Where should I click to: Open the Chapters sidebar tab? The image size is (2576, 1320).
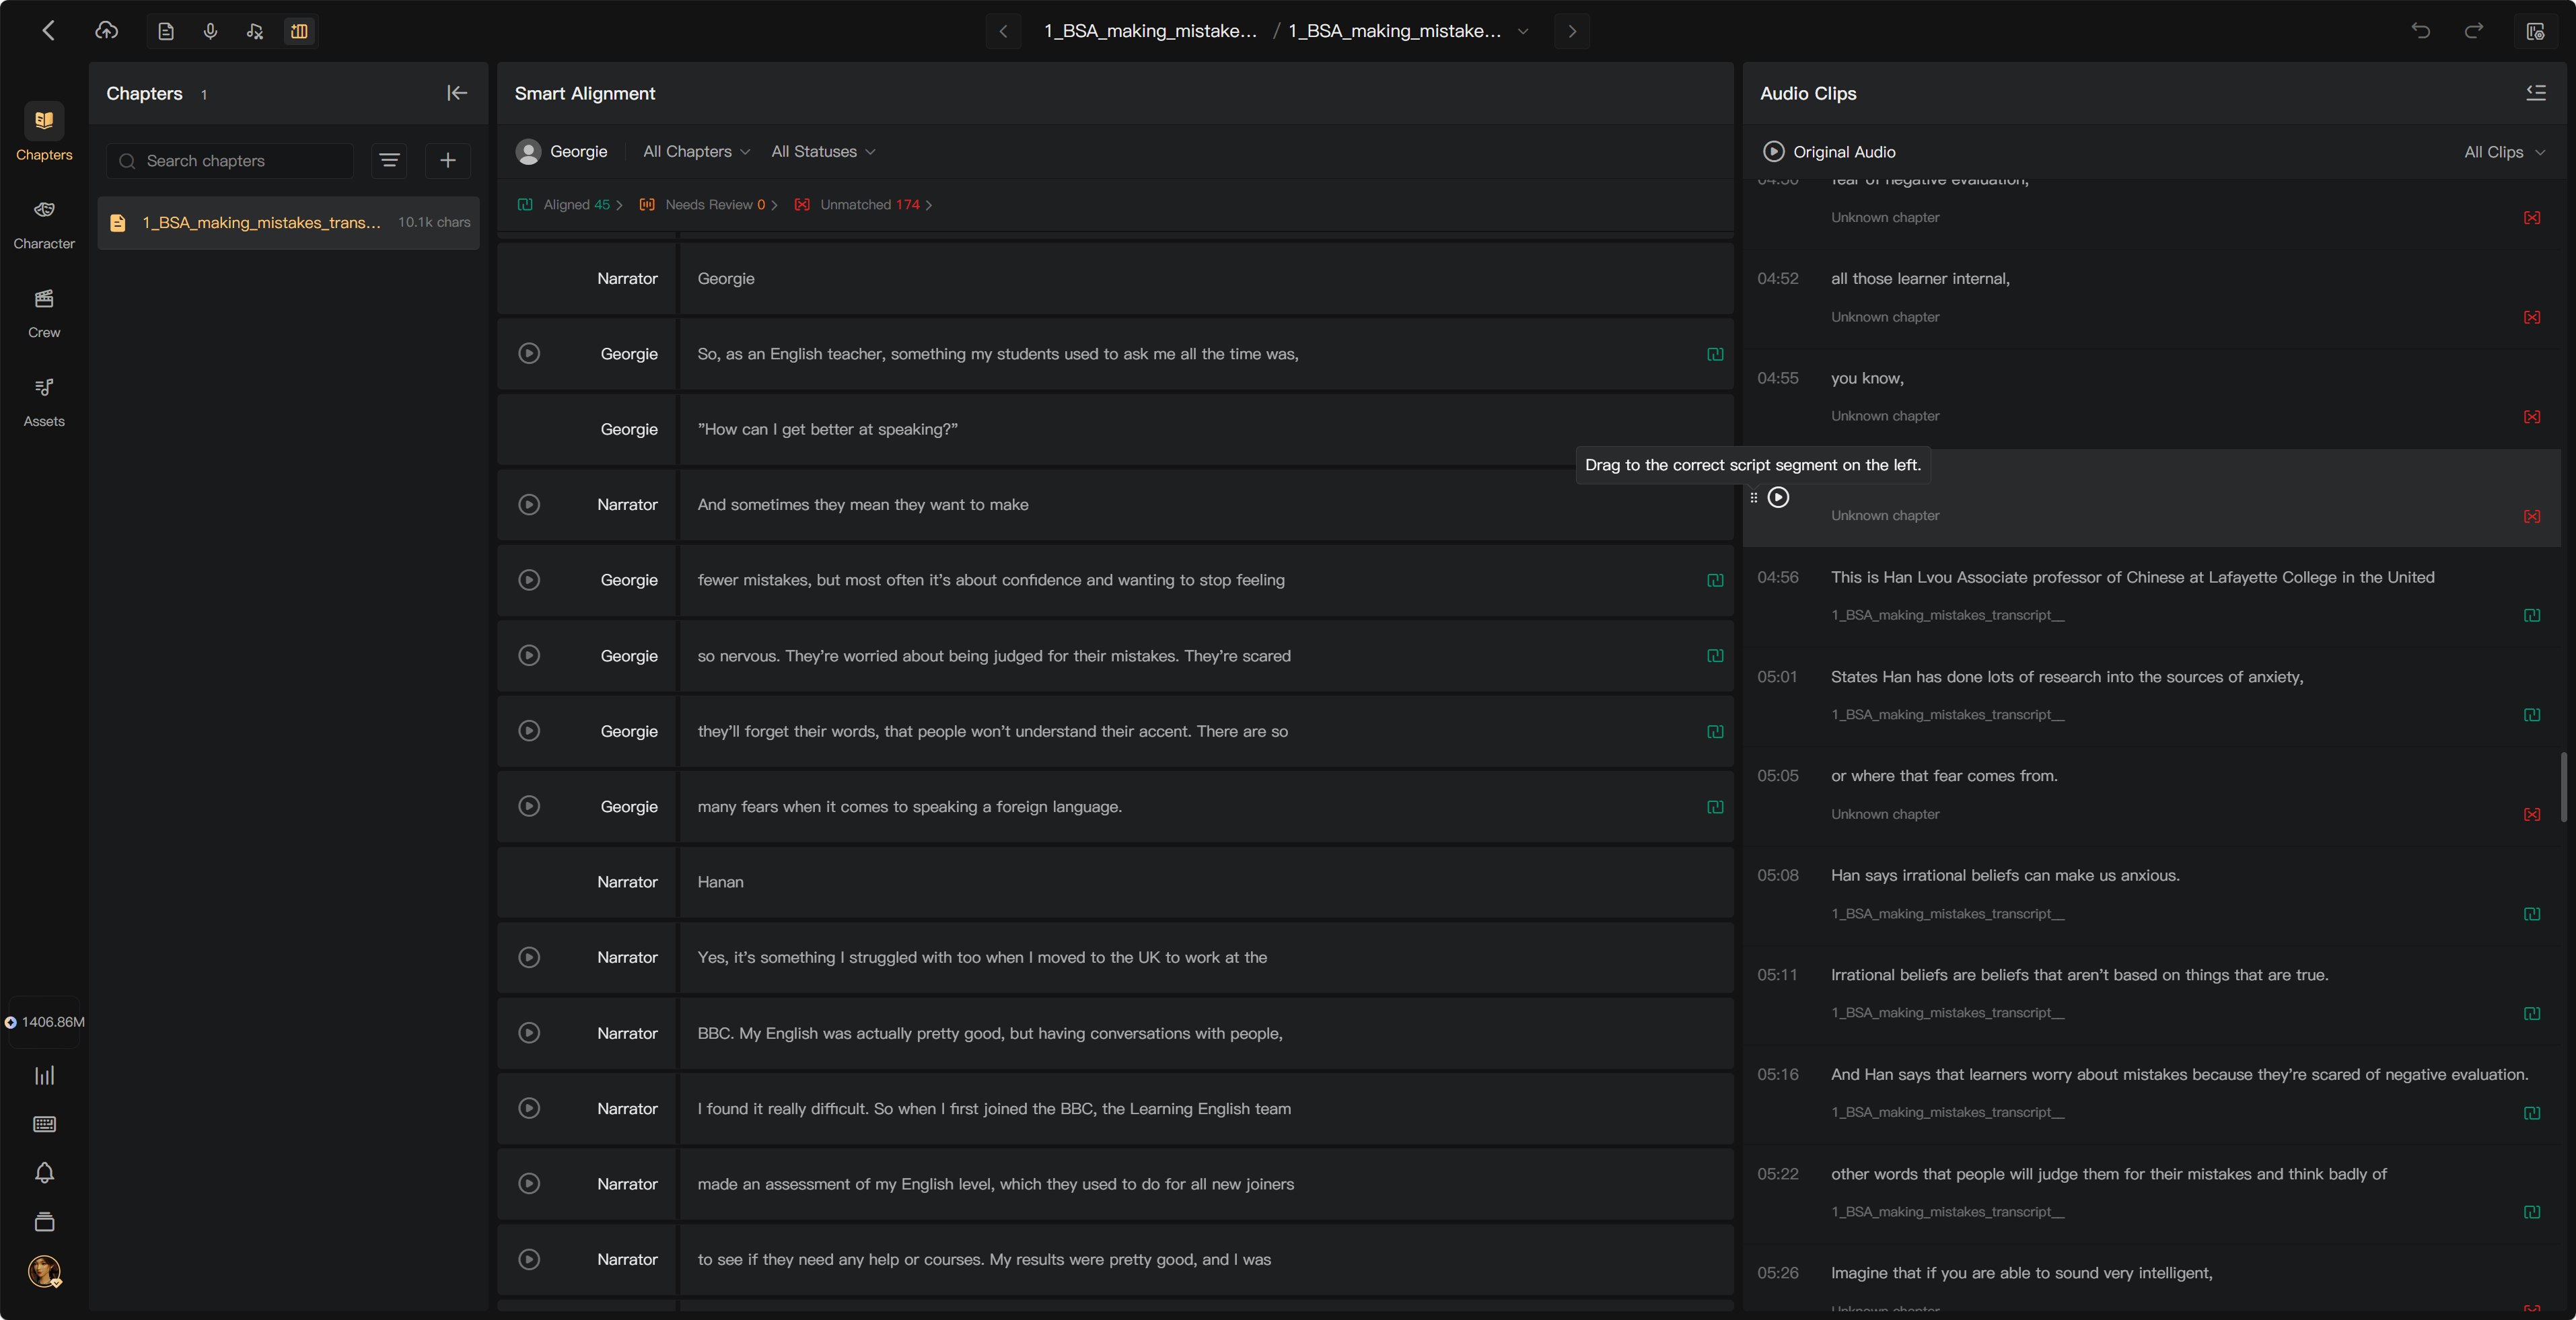pyautogui.click(x=44, y=132)
